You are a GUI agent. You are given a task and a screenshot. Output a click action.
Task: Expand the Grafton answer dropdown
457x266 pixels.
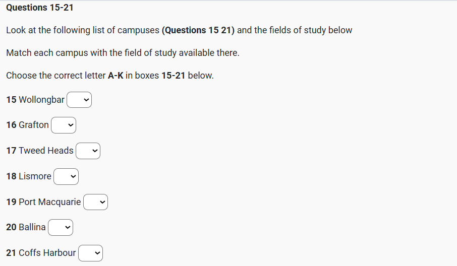pos(64,125)
